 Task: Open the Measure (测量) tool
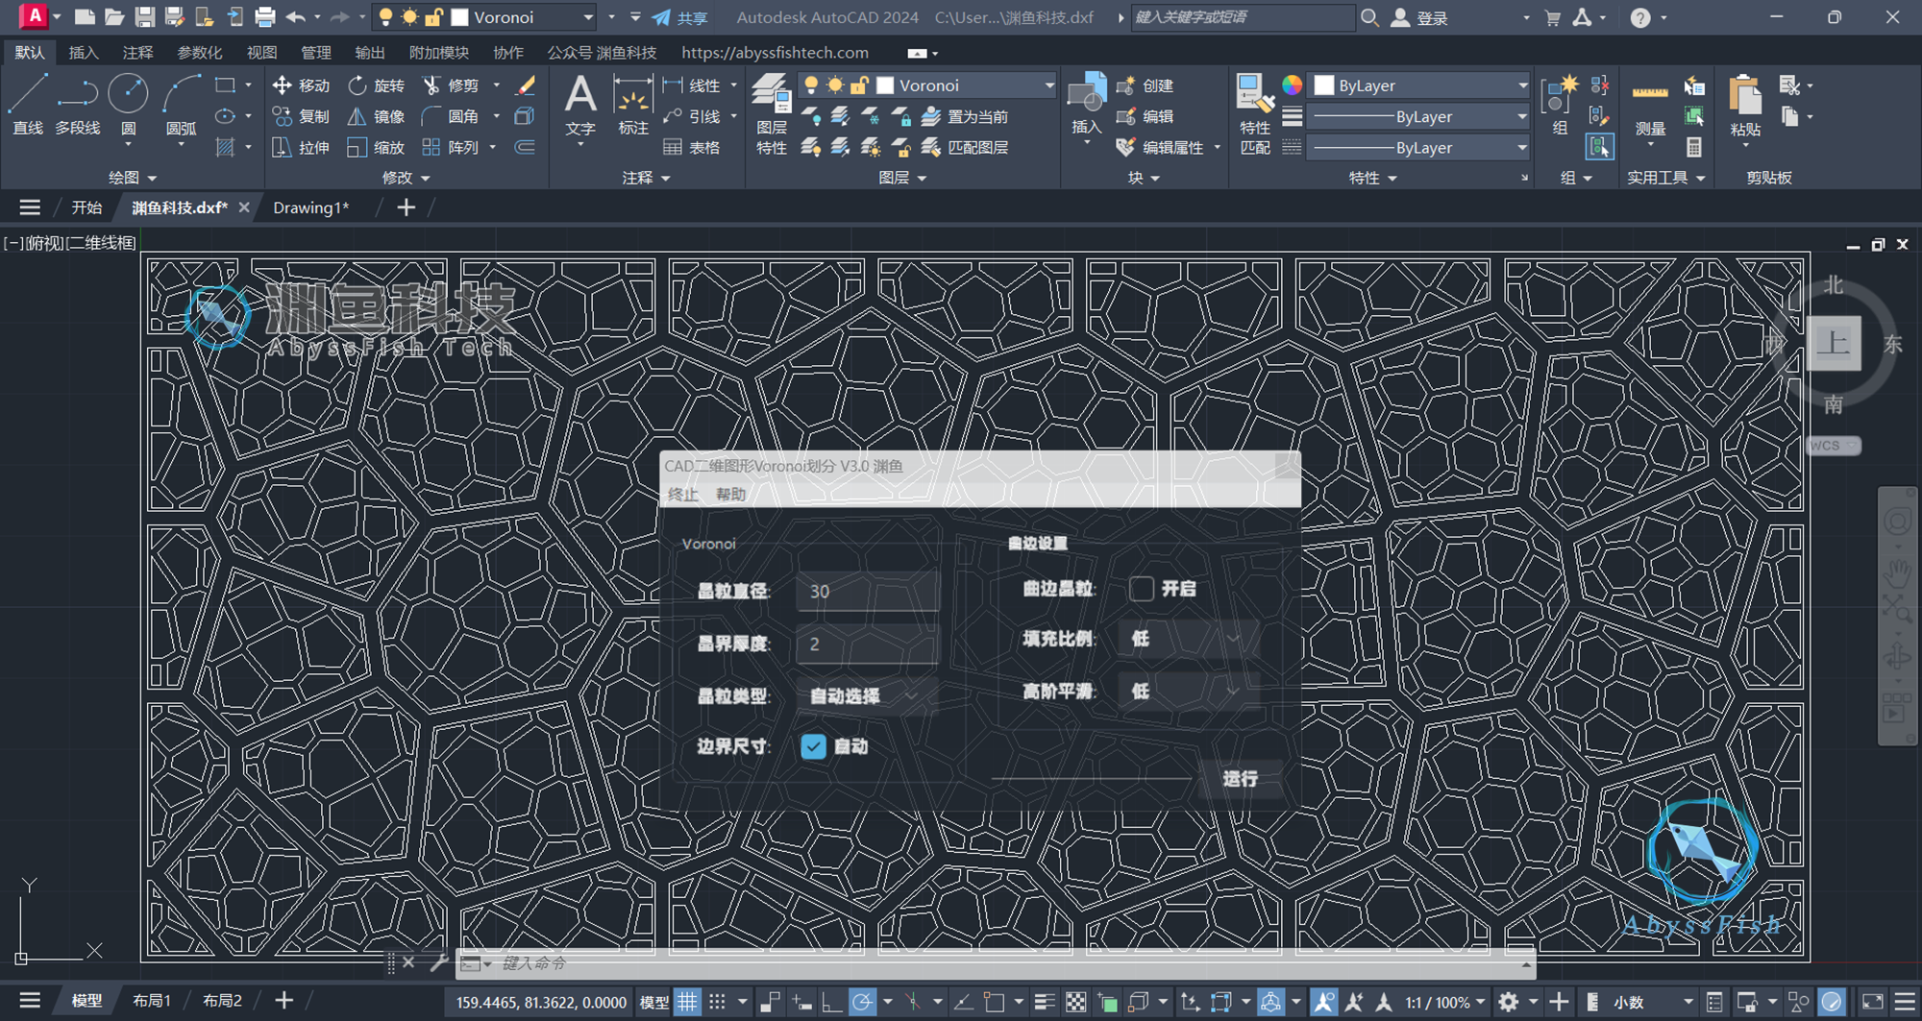point(1650,106)
